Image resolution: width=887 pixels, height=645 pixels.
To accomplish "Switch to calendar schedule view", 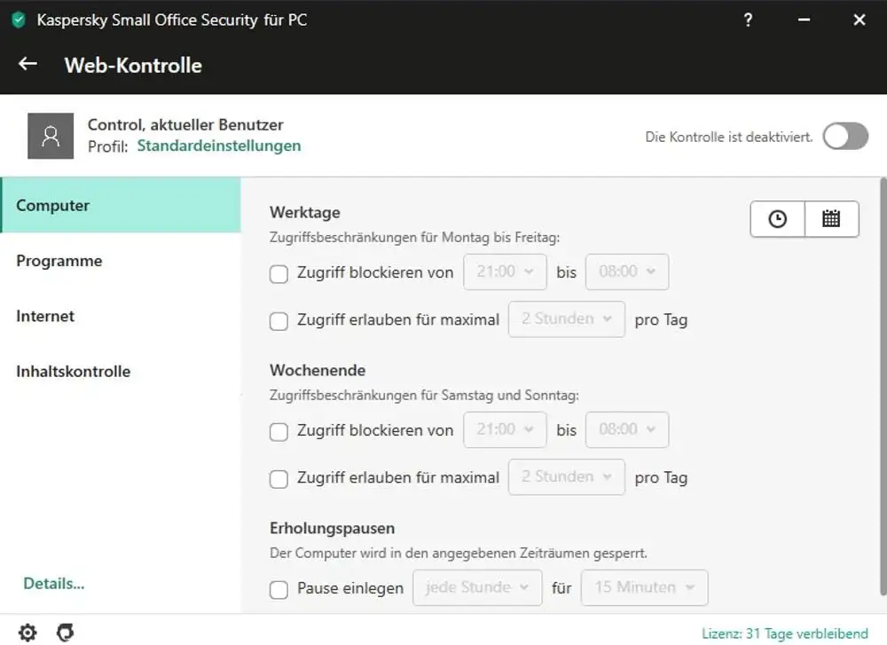I will point(831,219).
